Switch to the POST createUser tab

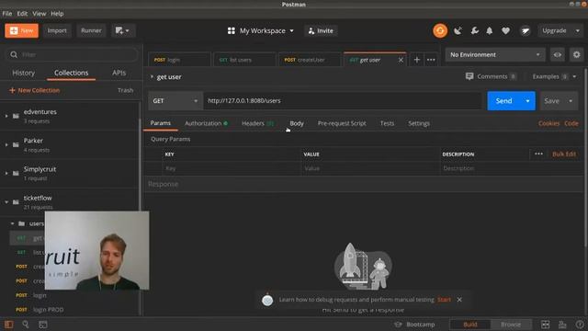click(x=310, y=60)
